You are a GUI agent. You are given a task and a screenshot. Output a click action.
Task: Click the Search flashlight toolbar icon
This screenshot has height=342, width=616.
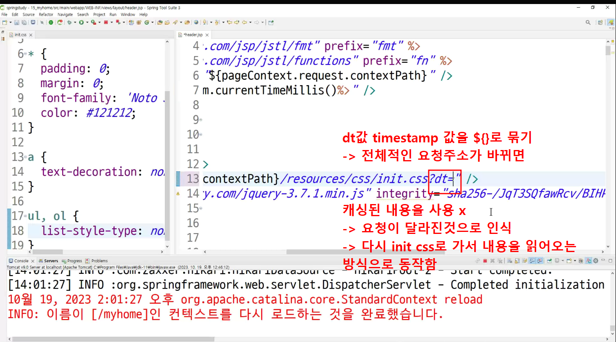coord(176,22)
